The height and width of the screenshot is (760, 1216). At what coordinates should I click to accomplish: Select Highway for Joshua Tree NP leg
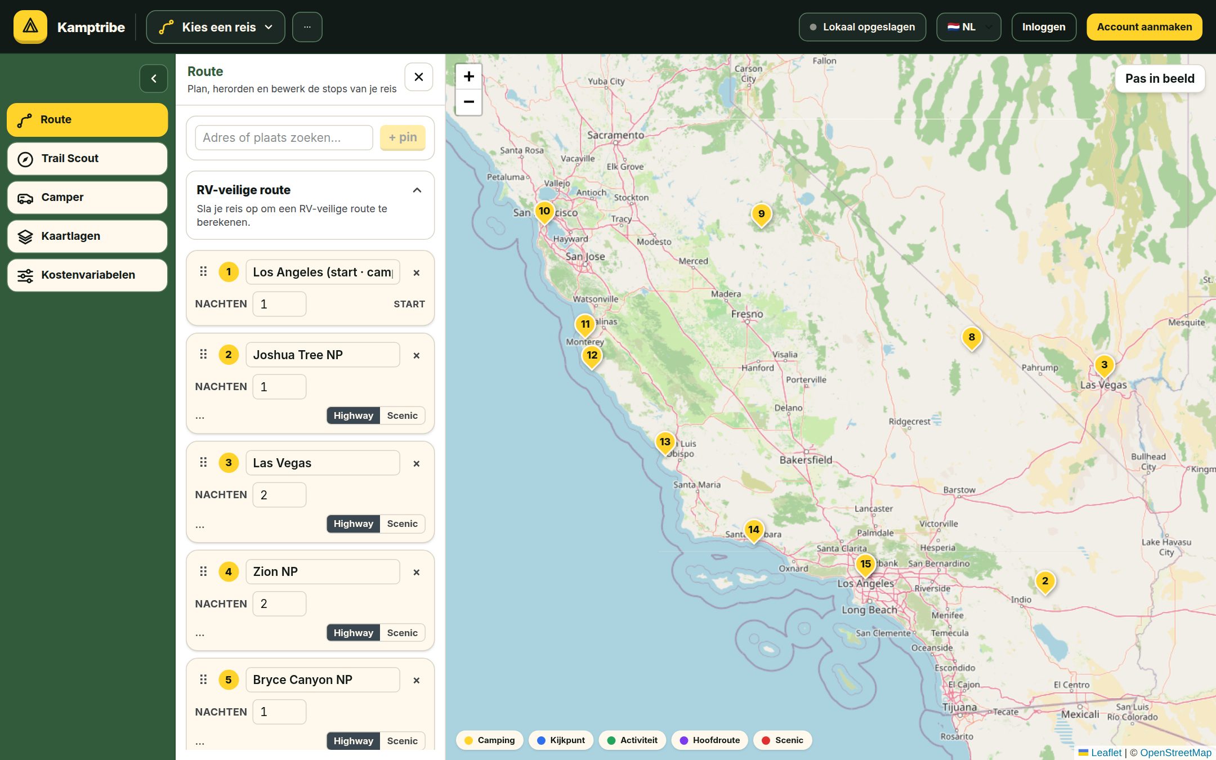[354, 416]
